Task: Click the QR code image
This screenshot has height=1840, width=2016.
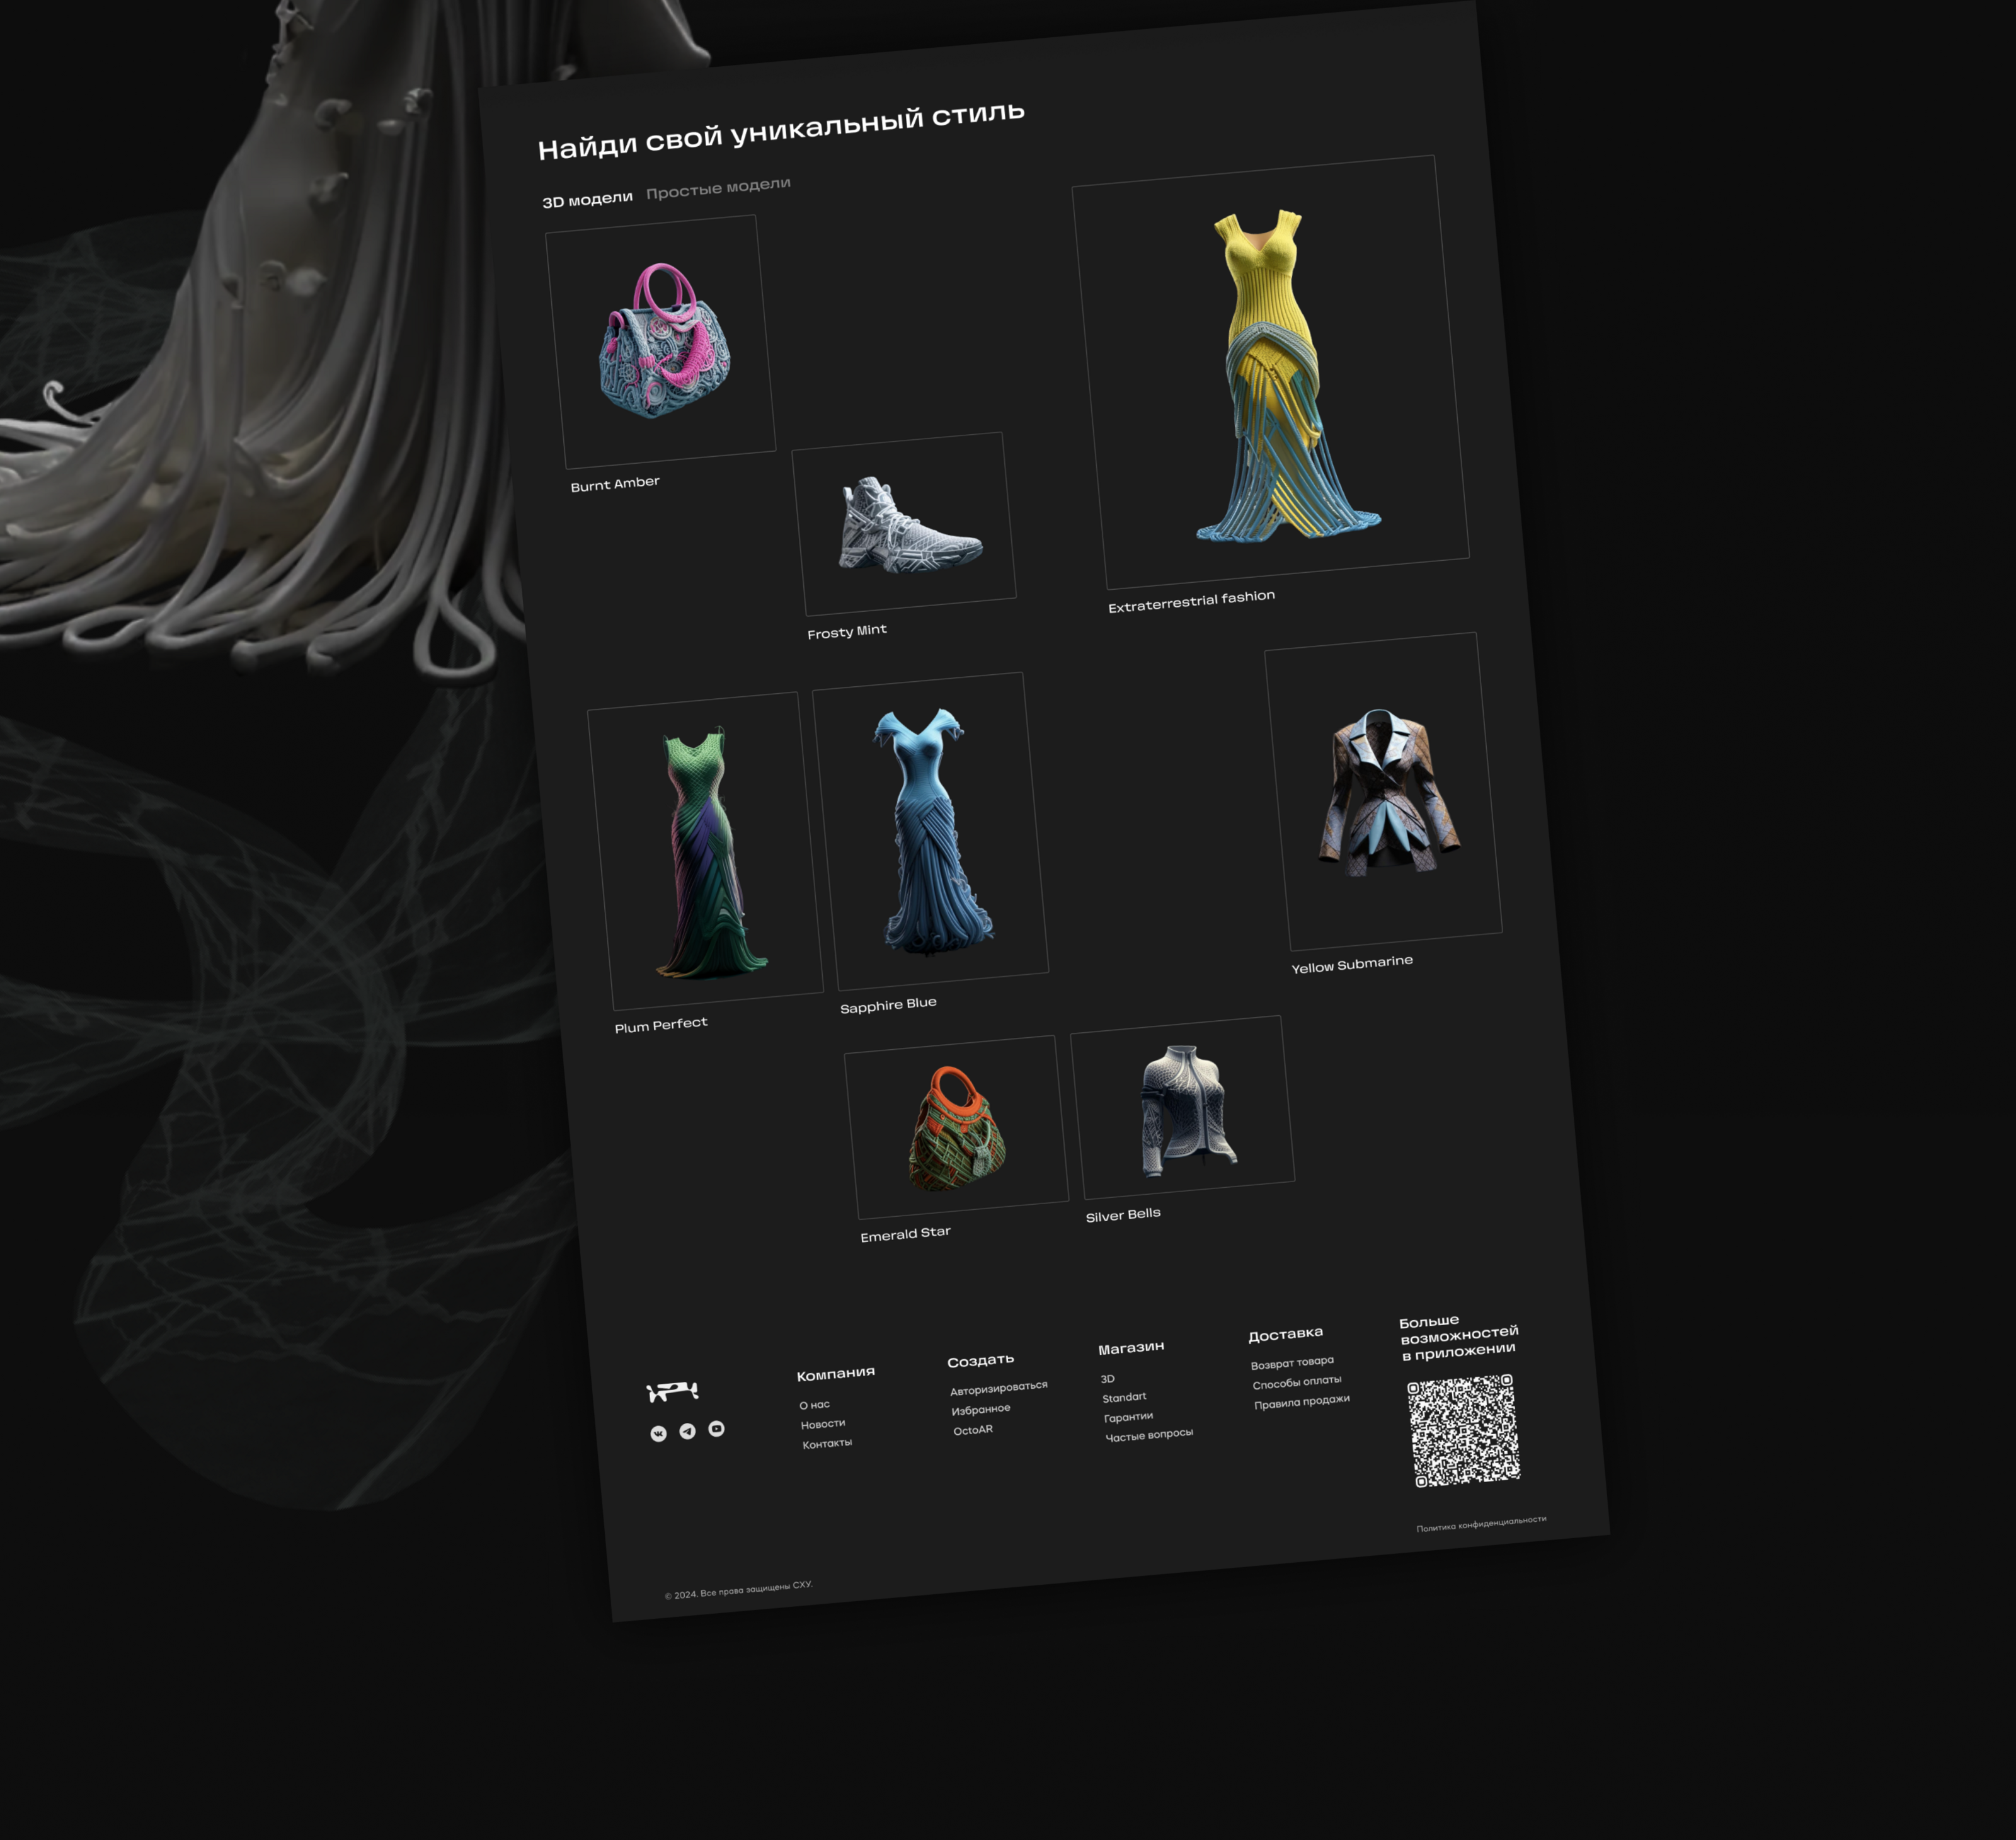Action: [1463, 1430]
